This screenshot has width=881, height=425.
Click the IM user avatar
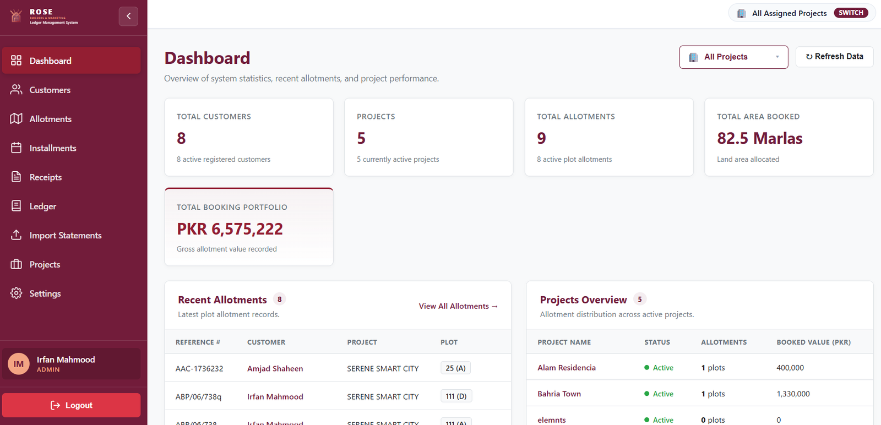point(19,364)
